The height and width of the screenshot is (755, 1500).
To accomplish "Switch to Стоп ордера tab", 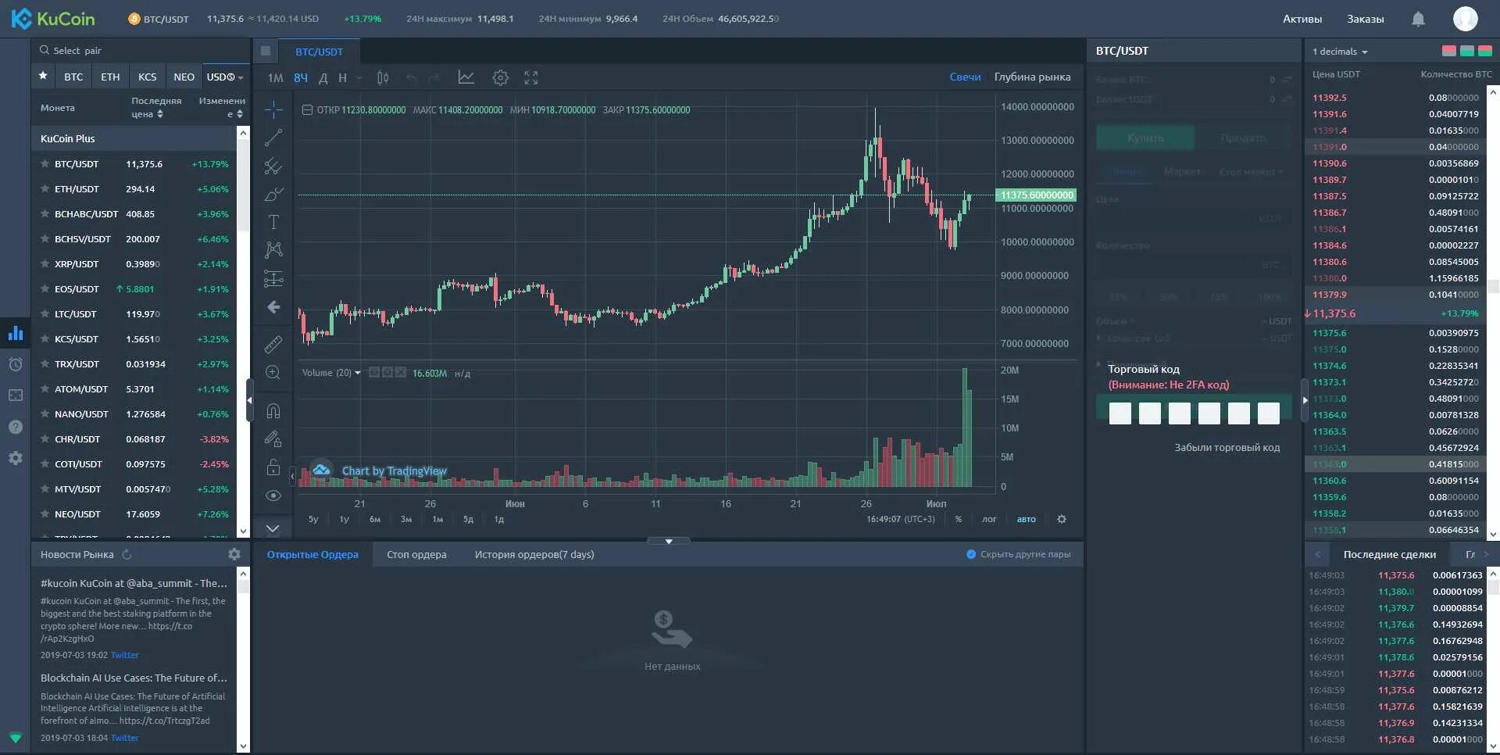I will tap(416, 554).
